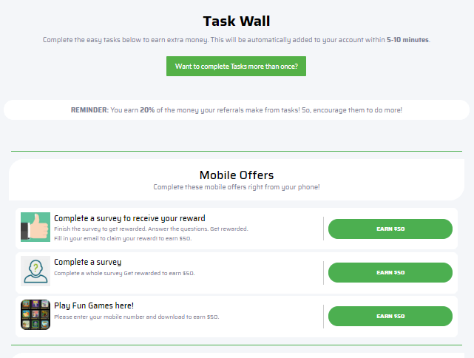Image resolution: width=474 pixels, height=358 pixels.
Task: Click 'Fill in your email to claim' line
Action: click(123, 239)
